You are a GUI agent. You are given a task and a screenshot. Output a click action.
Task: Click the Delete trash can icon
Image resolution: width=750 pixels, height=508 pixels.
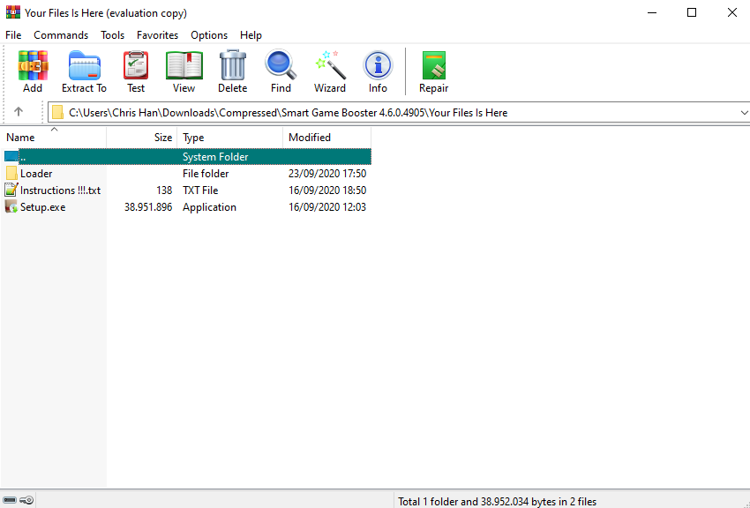(232, 65)
